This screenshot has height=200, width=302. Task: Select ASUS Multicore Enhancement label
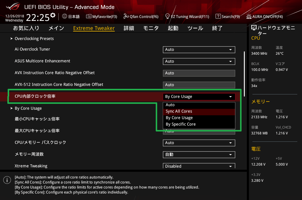click(42, 61)
